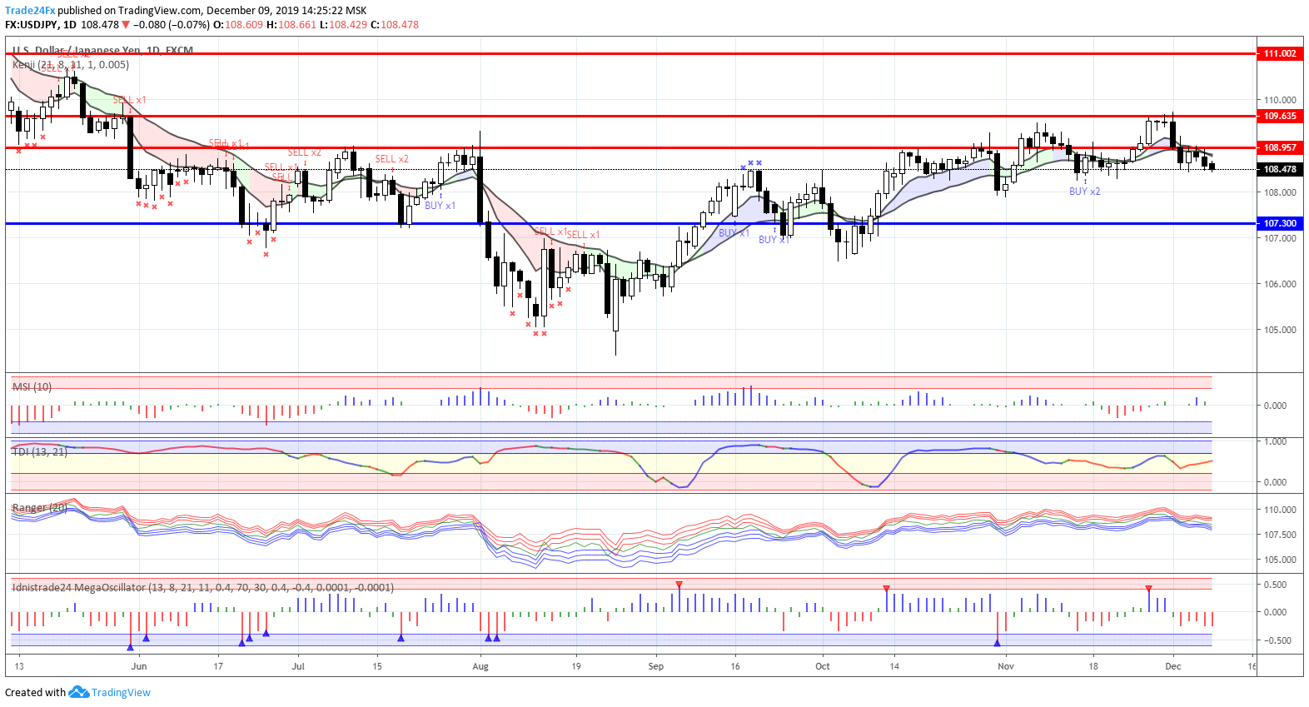The width and height of the screenshot is (1309, 707).
Task: Select the blue 107.300 price label
Action: click(x=1280, y=223)
